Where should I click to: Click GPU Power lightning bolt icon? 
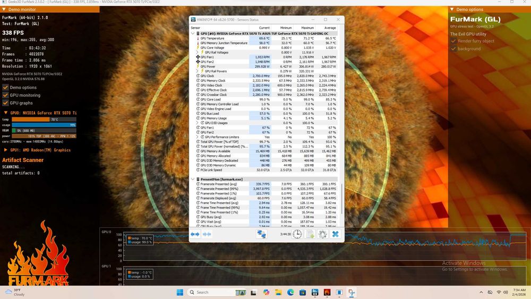click(198, 66)
